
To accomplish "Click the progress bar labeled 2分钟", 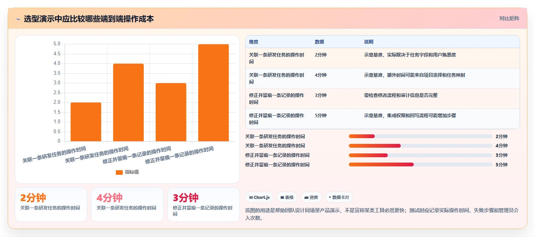I will pyautogui.click(x=421, y=136).
